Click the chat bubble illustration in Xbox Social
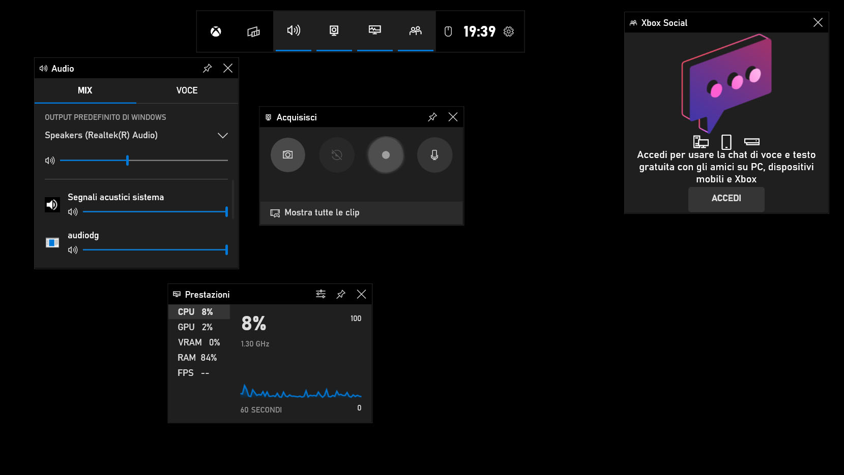The height and width of the screenshot is (475, 844). [x=727, y=83]
